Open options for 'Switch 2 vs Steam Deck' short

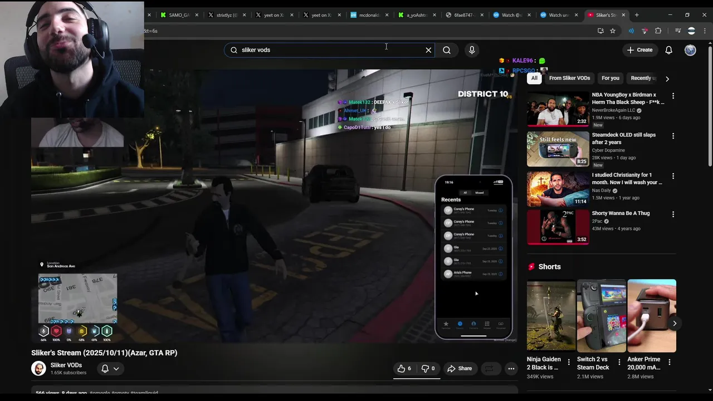click(619, 362)
